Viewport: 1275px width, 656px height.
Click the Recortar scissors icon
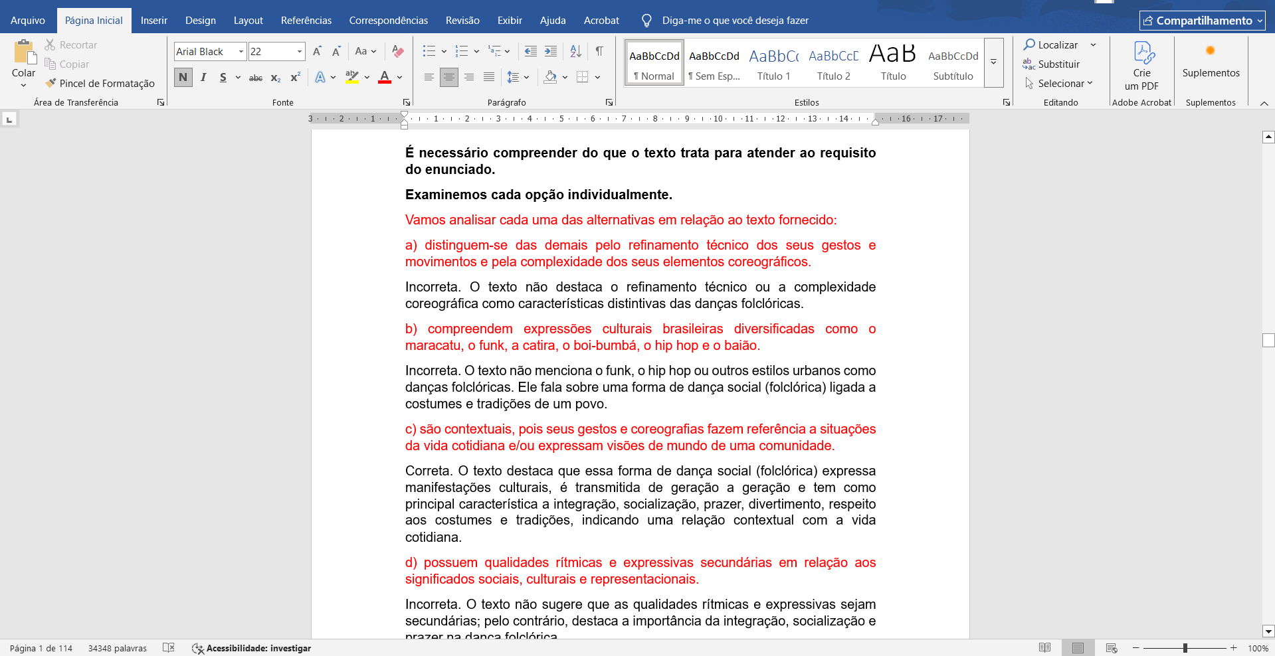click(50, 44)
